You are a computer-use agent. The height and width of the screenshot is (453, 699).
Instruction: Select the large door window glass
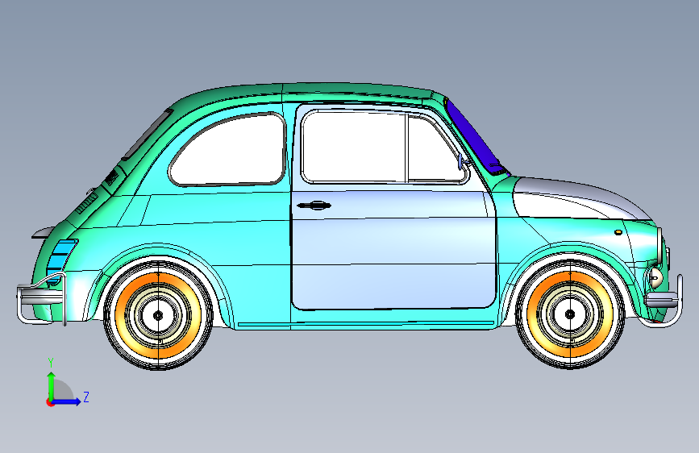point(354,147)
